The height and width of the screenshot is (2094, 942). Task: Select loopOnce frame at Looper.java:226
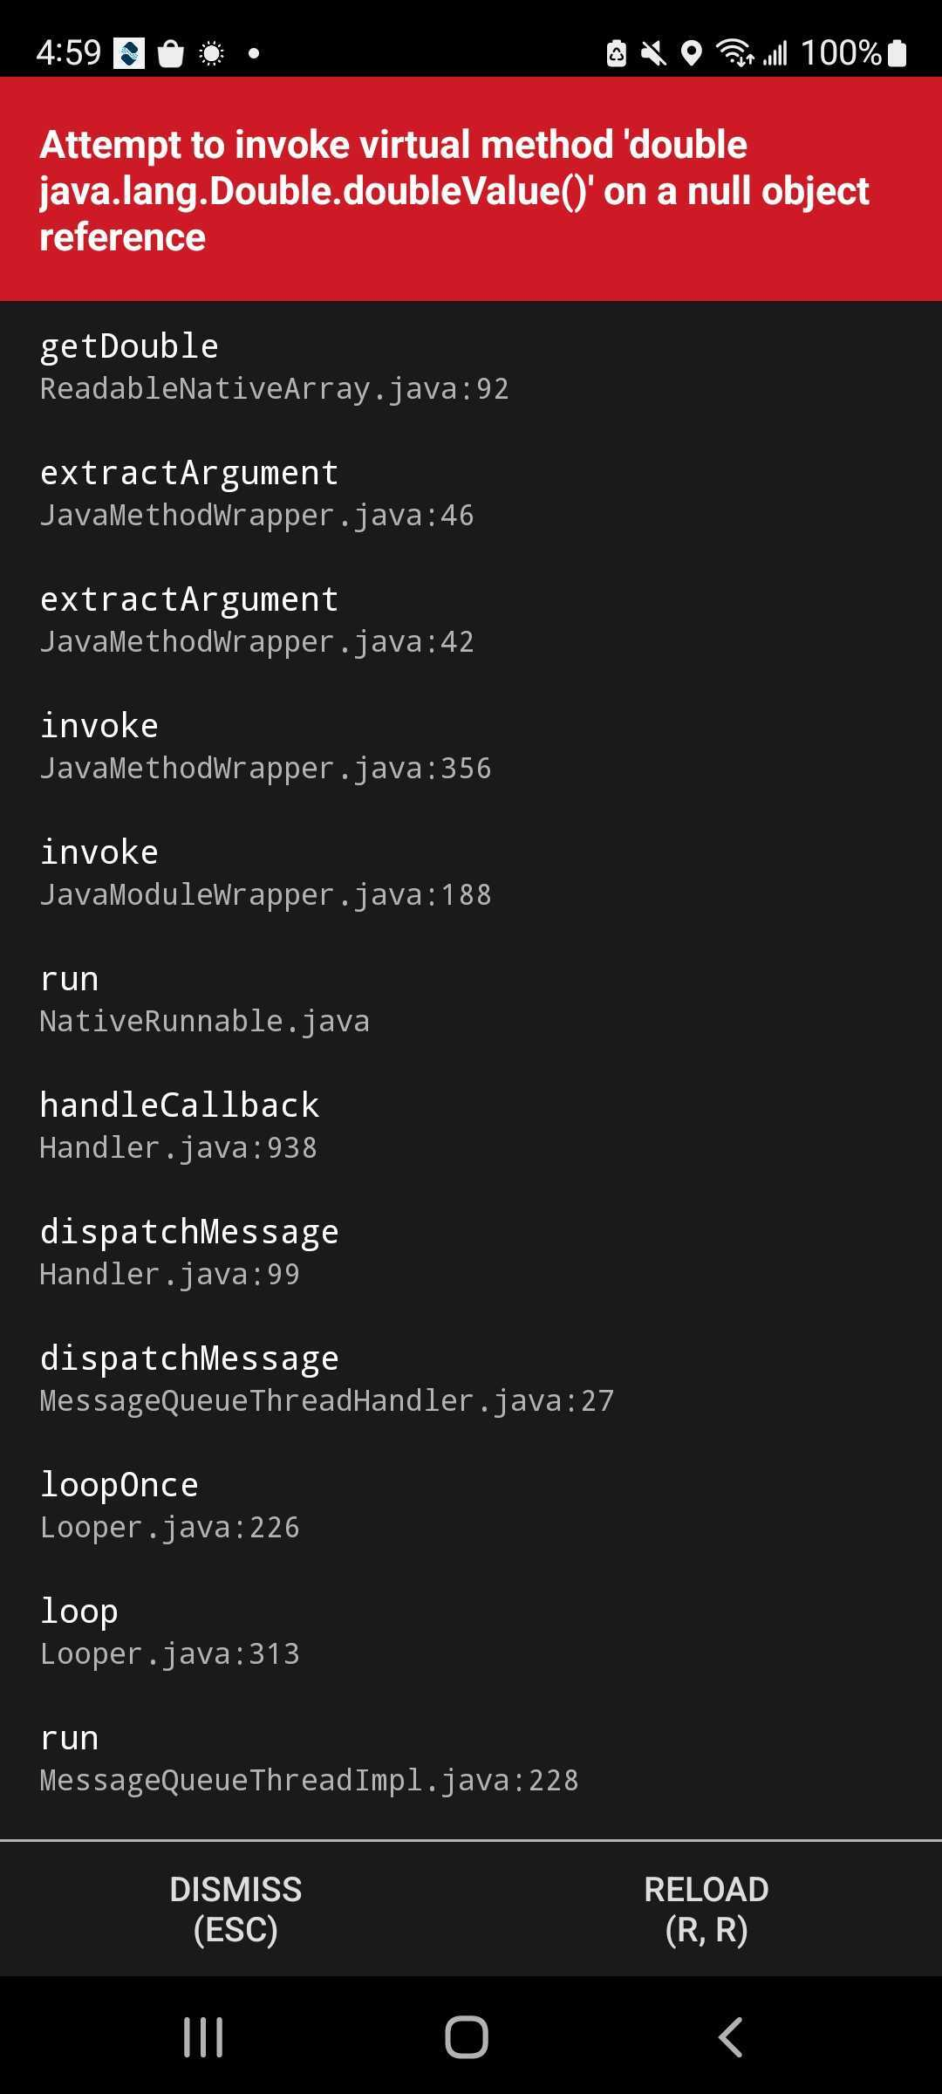click(x=170, y=1505)
